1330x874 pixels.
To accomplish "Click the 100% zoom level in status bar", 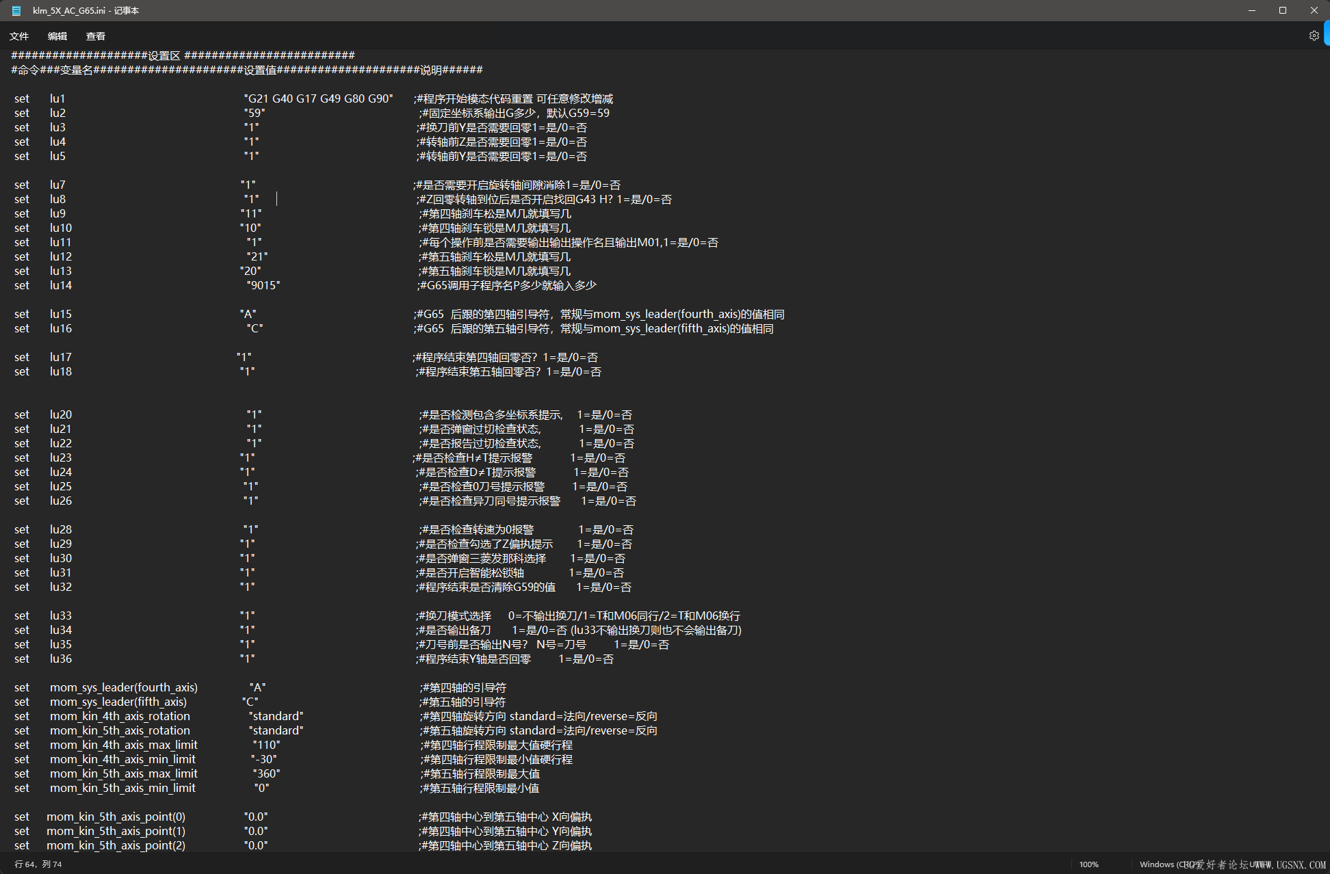I will tap(1088, 864).
